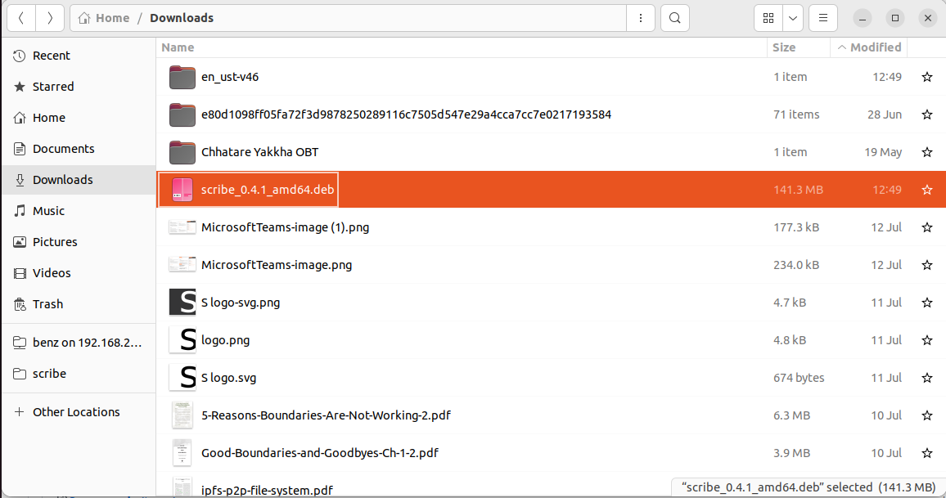
Task: Open Trash in the sidebar
Action: [x=47, y=304]
